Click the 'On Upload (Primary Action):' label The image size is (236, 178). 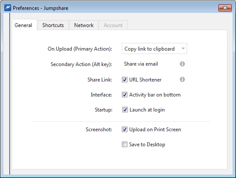[80, 49]
